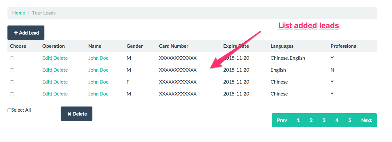This screenshot has height=142, width=392.
Task: Enable the Select All checkbox
Action: (9, 110)
